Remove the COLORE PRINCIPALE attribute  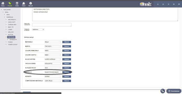point(67,51)
